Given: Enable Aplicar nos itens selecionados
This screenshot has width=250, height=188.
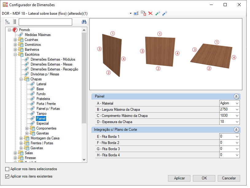Looking at the screenshot, I should 7,169.
